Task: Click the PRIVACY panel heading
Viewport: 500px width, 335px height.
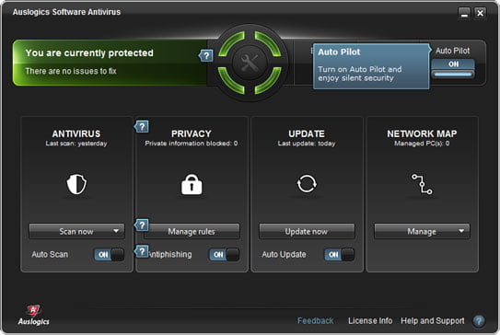Action: [192, 133]
